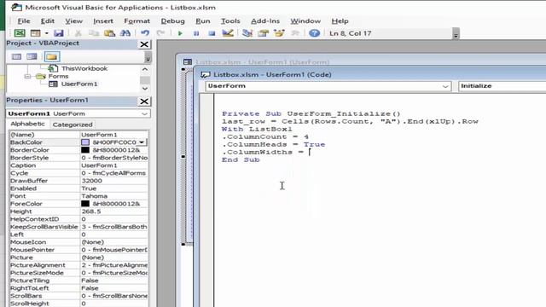Click the .ColumnHeads = True code line
Viewport: 546px width, 307px height.
[274, 144]
